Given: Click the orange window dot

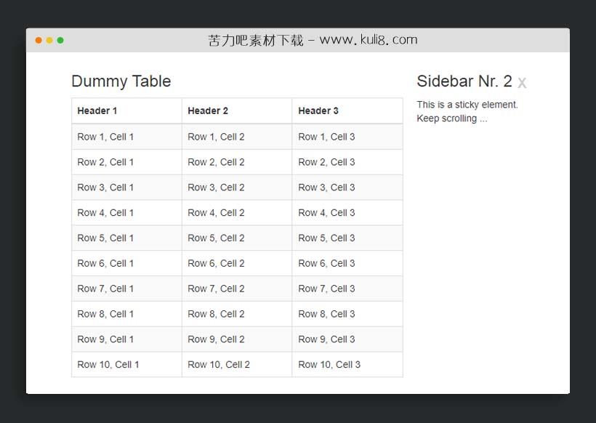Looking at the screenshot, I should click(x=39, y=40).
